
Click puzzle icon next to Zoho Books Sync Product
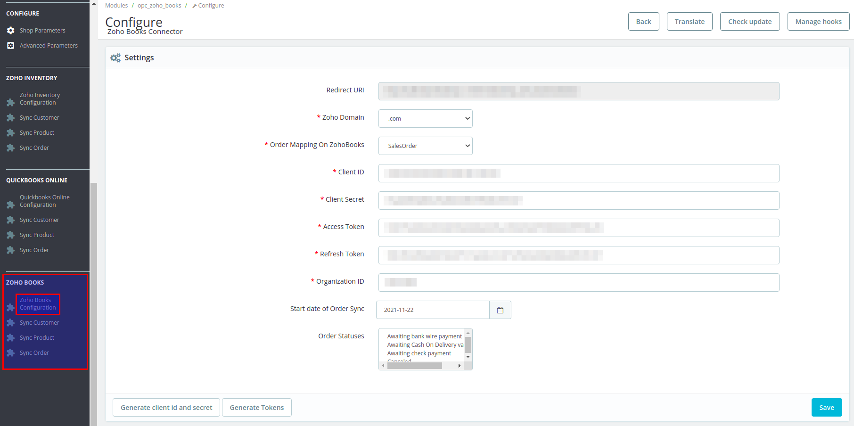pos(10,338)
